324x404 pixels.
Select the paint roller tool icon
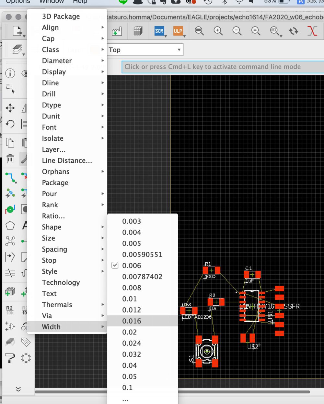(10, 358)
